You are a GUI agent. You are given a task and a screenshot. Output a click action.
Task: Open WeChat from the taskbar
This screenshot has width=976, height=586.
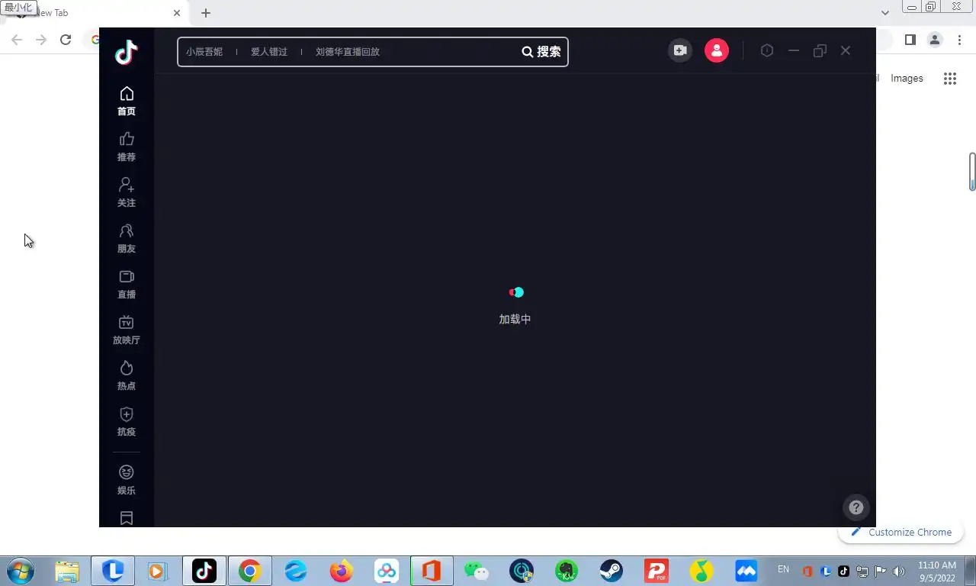(477, 571)
